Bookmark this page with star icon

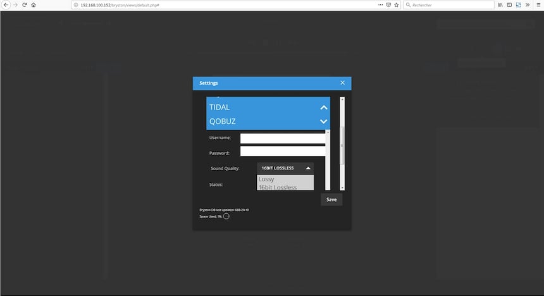pos(397,5)
